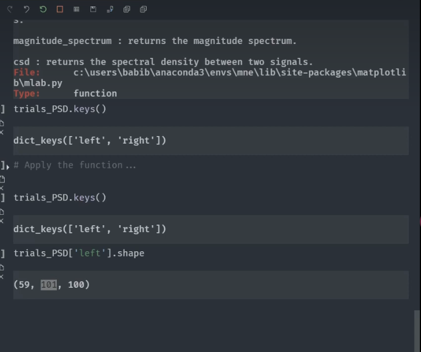This screenshot has height=352, width=421.
Task: Collapse all cells using the minus-squares icon
Action: (x=143, y=9)
